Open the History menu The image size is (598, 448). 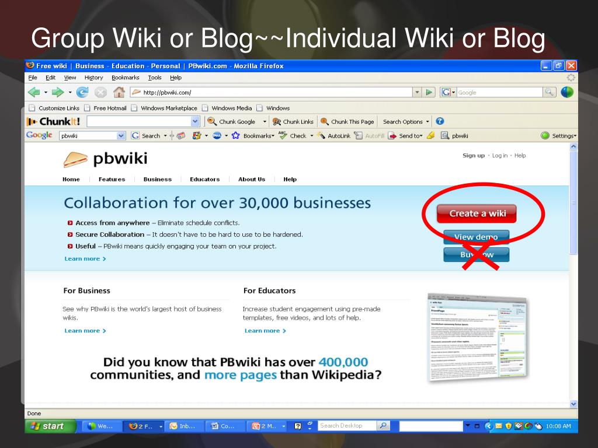94,78
